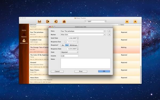The height and width of the screenshot is (100, 160).
Task: Click the Send Date stepper arrows
Action: tap(78, 38)
